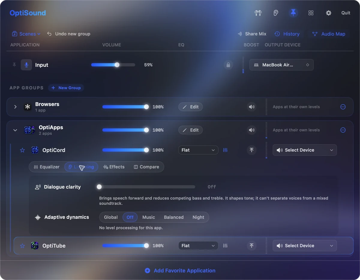
Task: Click the Dialogue clarity Off value
Action: (x=212, y=187)
